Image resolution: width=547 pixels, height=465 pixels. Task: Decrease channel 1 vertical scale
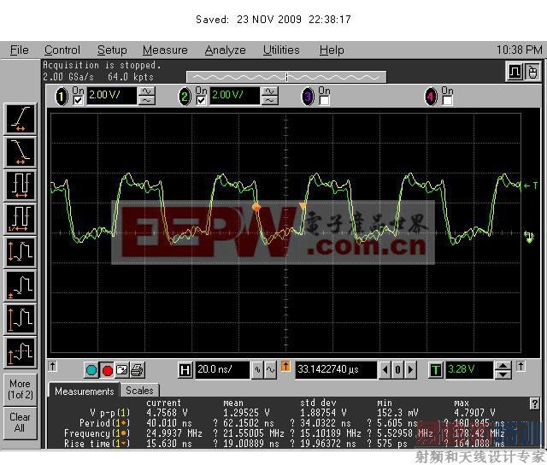click(x=147, y=101)
